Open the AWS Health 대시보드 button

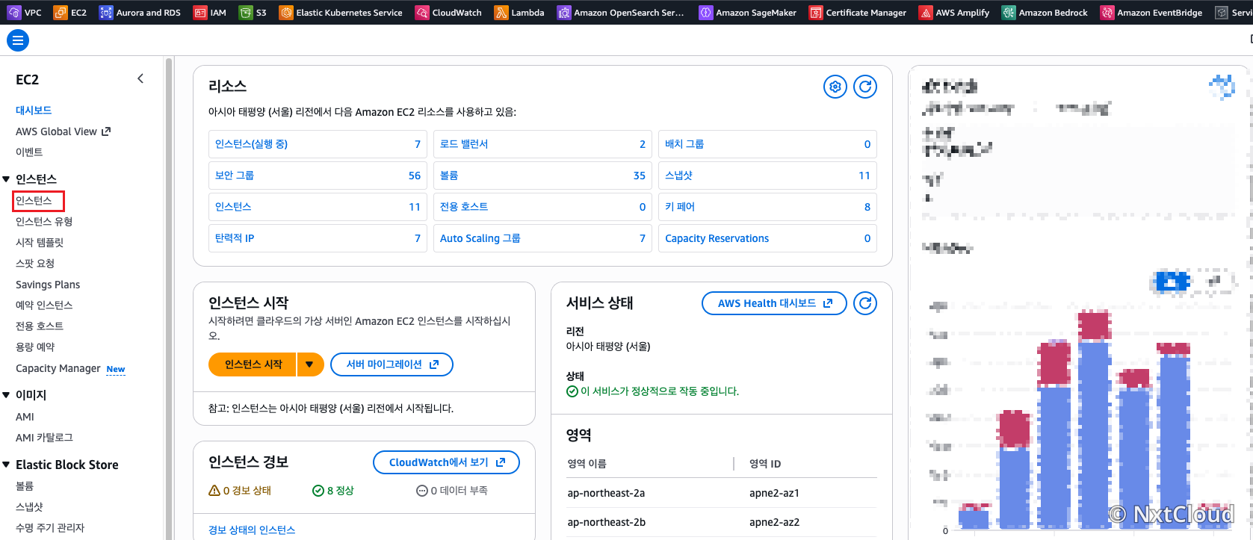coord(774,303)
